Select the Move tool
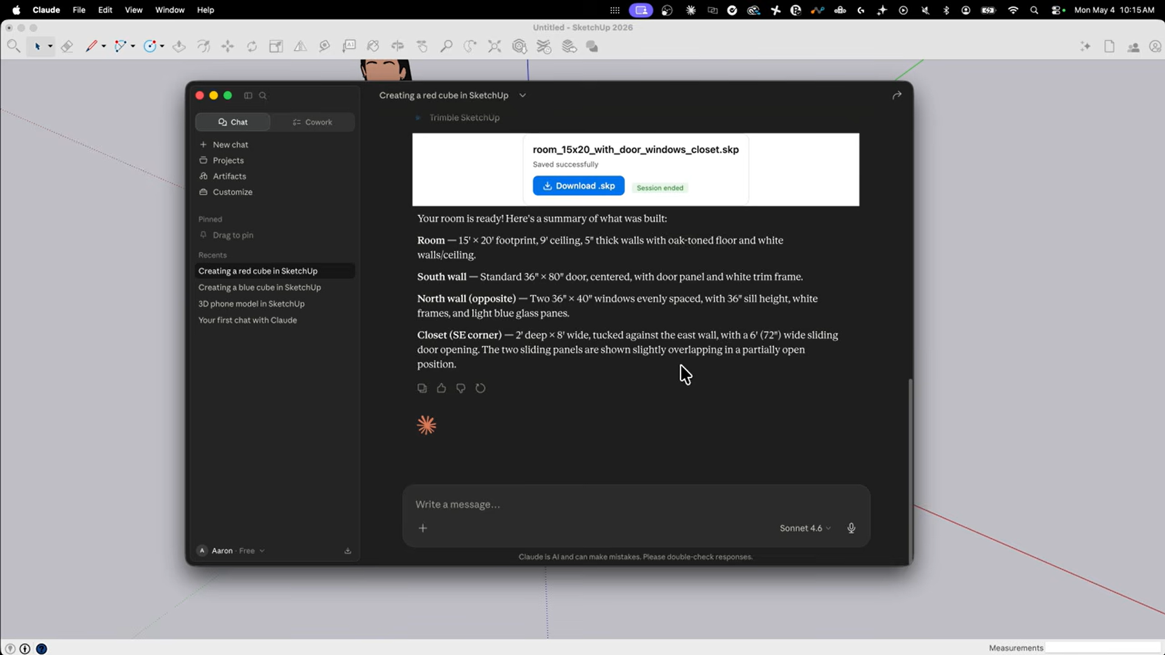Image resolution: width=1165 pixels, height=655 pixels. tap(228, 46)
